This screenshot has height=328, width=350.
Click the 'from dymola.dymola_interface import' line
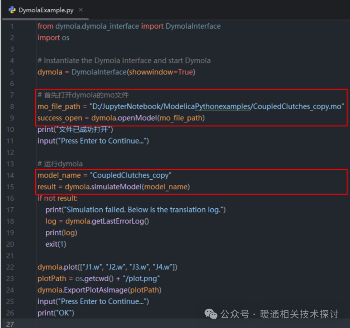pyautogui.click(x=129, y=26)
